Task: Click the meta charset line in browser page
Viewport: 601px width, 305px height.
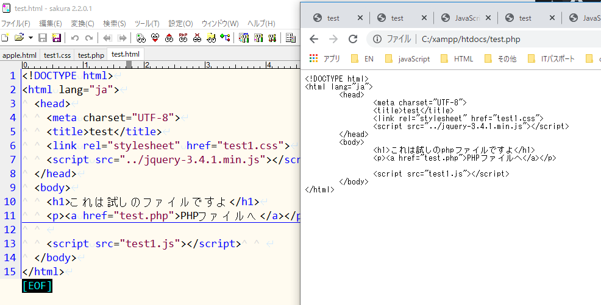Action: tap(420, 102)
